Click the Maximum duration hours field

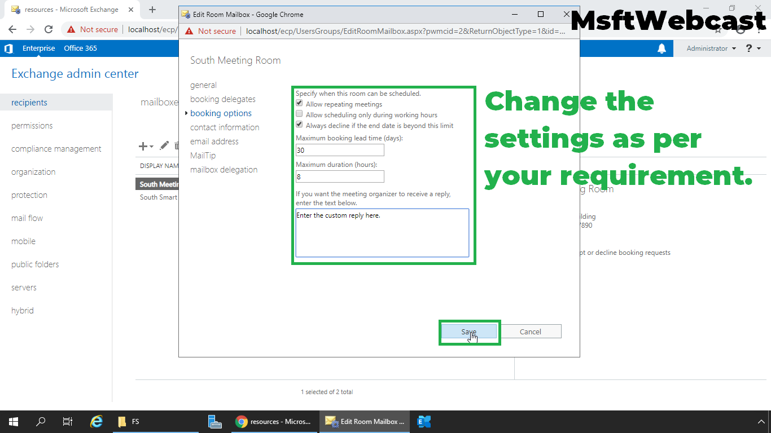point(340,176)
